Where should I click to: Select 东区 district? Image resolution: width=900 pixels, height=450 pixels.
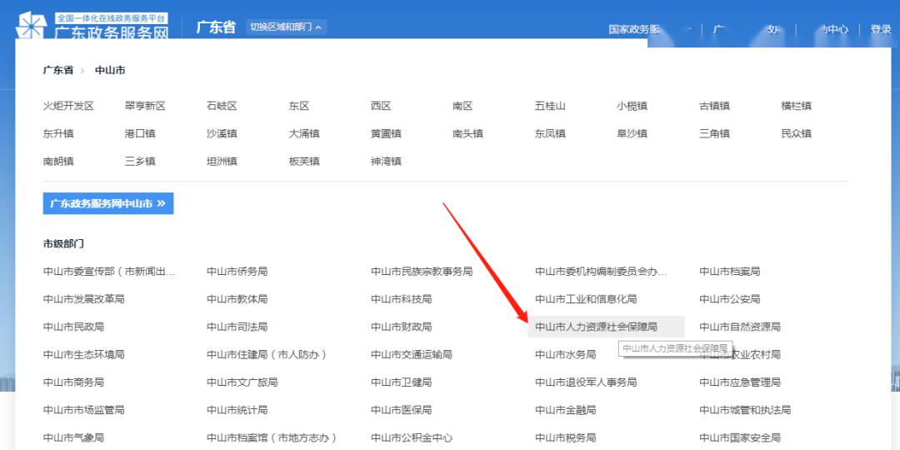click(299, 106)
